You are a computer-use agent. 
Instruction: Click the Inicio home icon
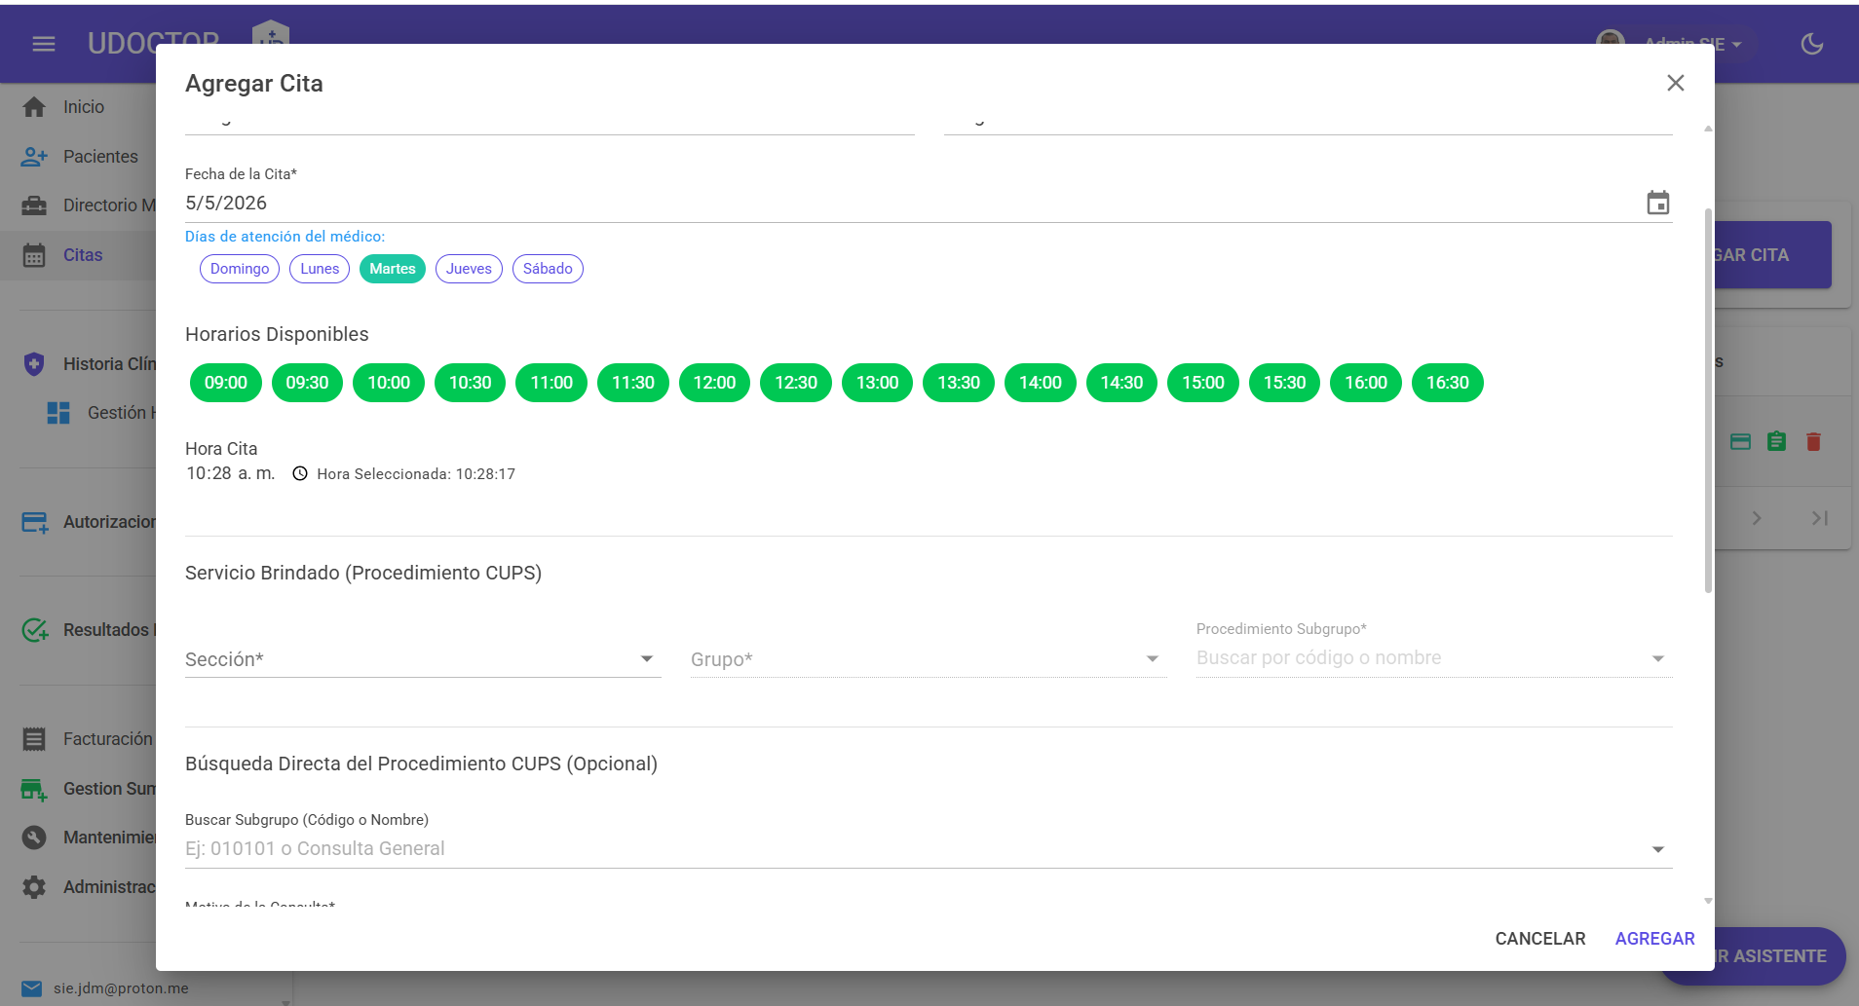point(34,107)
